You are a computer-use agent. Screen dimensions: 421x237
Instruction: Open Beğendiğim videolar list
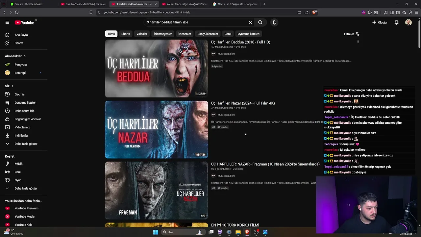(x=24, y=119)
